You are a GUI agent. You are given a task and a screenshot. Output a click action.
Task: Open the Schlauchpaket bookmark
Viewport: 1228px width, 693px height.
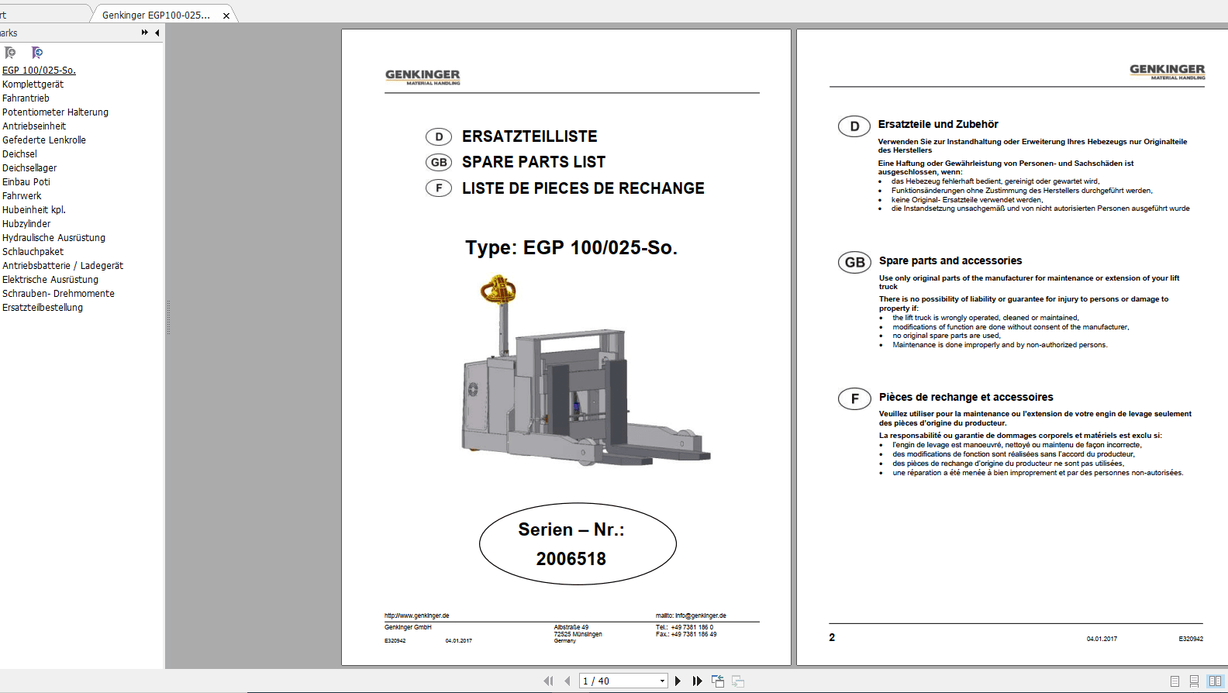33,251
